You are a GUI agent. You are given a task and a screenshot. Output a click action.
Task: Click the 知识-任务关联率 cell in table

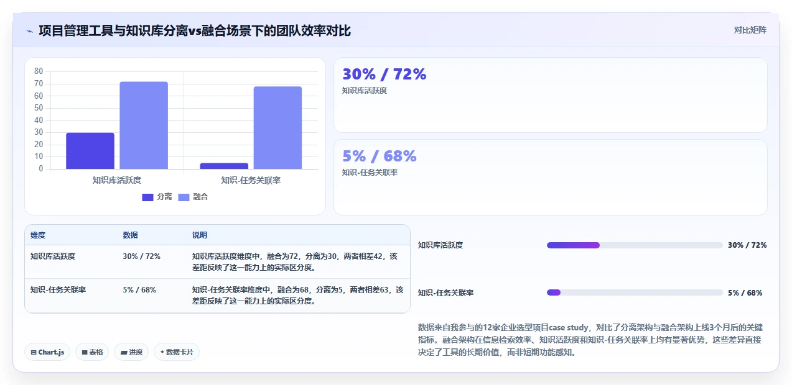58,289
